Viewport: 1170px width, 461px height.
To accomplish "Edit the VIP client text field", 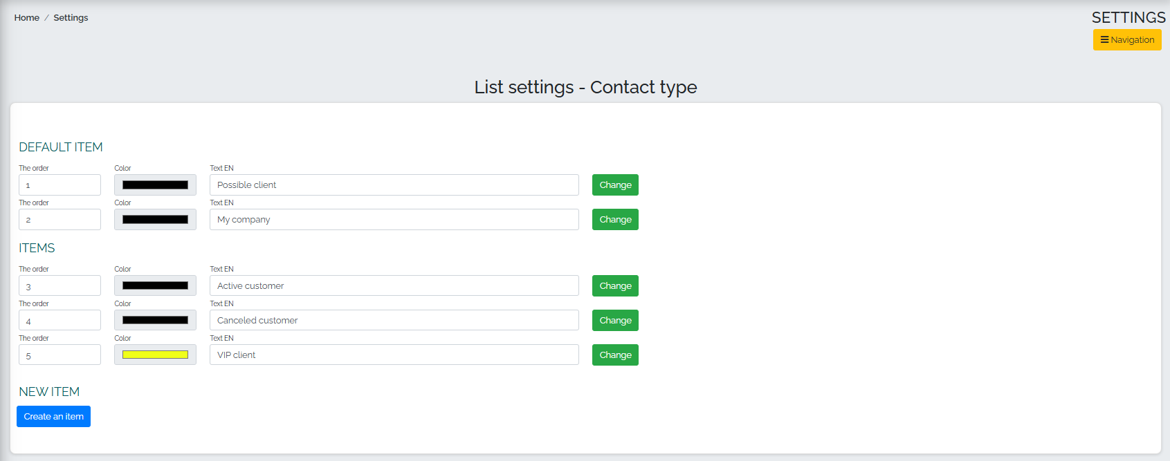I will click(x=394, y=355).
